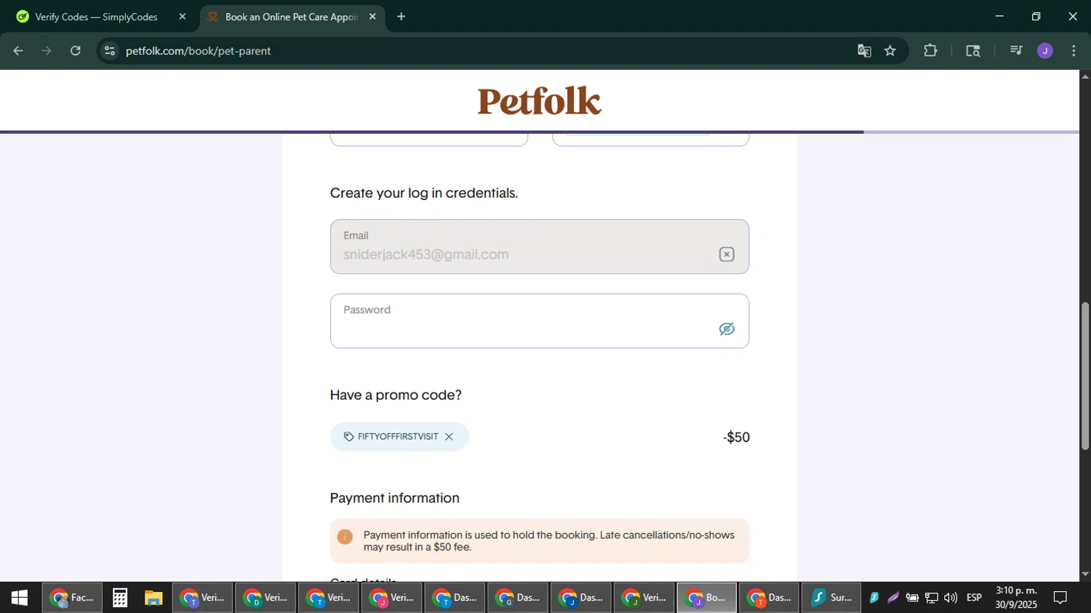Click the scrollbar up arrow
The width and height of the screenshot is (1091, 613).
click(x=1085, y=76)
